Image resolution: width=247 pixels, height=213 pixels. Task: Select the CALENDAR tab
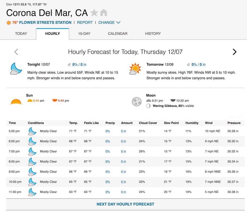118,33
